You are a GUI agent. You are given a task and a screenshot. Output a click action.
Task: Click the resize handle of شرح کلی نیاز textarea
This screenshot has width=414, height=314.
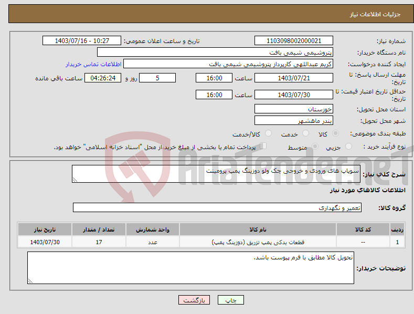[x=75, y=180]
